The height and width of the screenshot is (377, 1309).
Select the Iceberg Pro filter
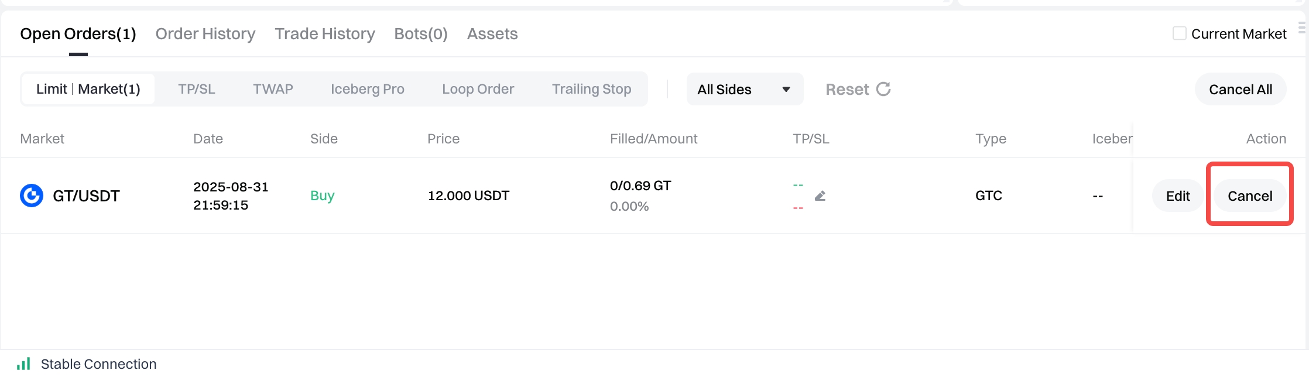tap(368, 89)
